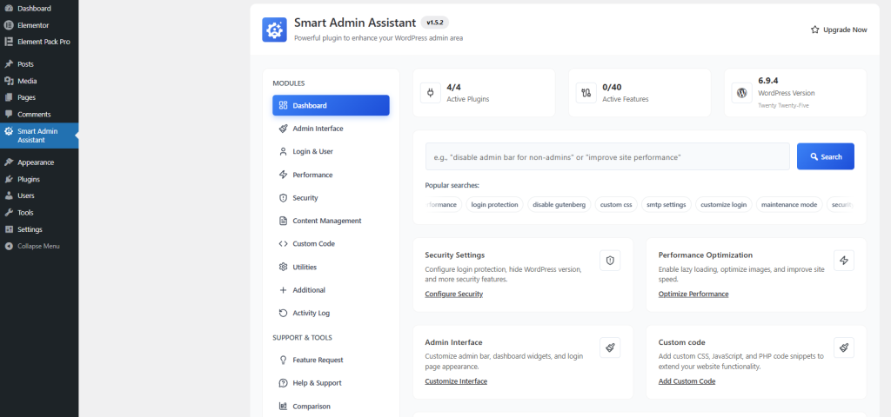Click the Active Features icon
The height and width of the screenshot is (417, 891).
(x=586, y=92)
